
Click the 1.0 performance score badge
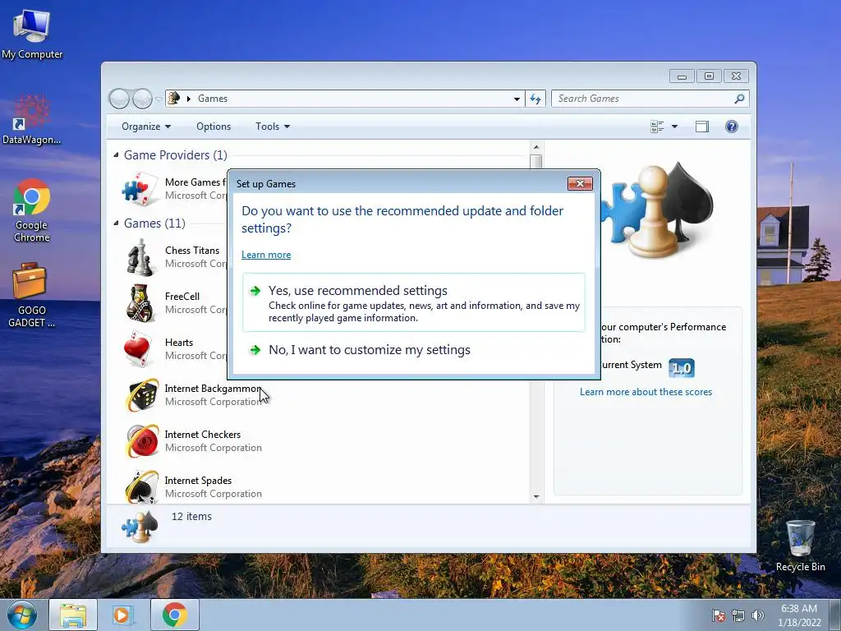[682, 368]
